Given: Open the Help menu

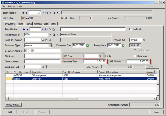Looking at the screenshot, I should click(x=20, y=6).
